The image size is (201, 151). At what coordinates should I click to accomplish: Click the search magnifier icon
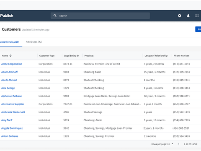point(55,16)
